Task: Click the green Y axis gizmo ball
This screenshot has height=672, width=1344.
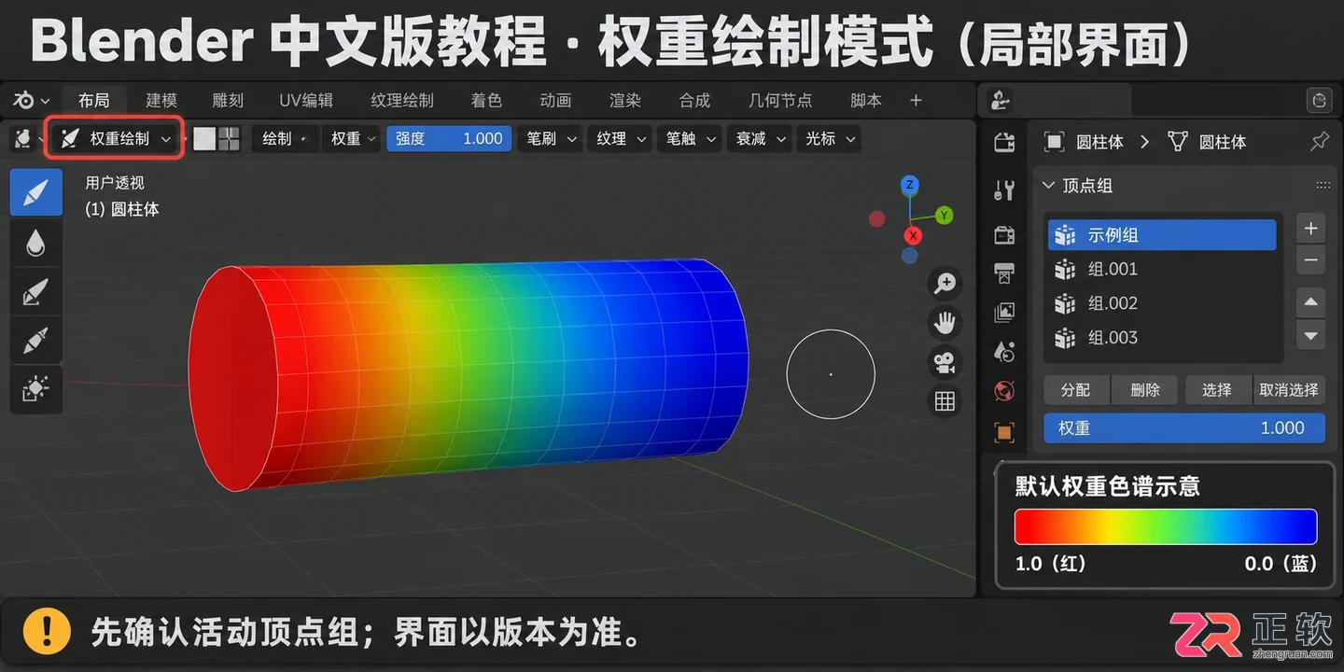Action: tap(944, 216)
